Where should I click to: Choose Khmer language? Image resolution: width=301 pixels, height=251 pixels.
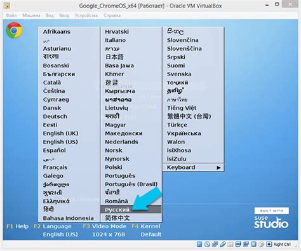pyautogui.click(x=114, y=74)
